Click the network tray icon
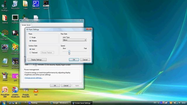The image size is (187, 105). coord(175,103)
